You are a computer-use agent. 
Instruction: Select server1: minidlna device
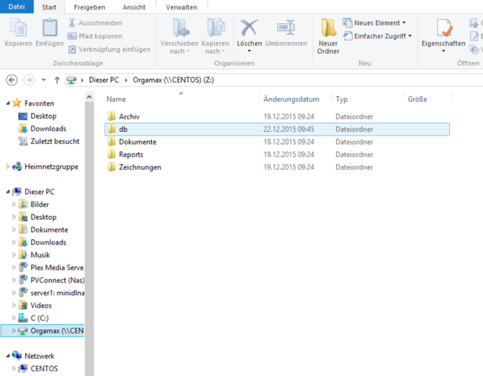(x=51, y=293)
